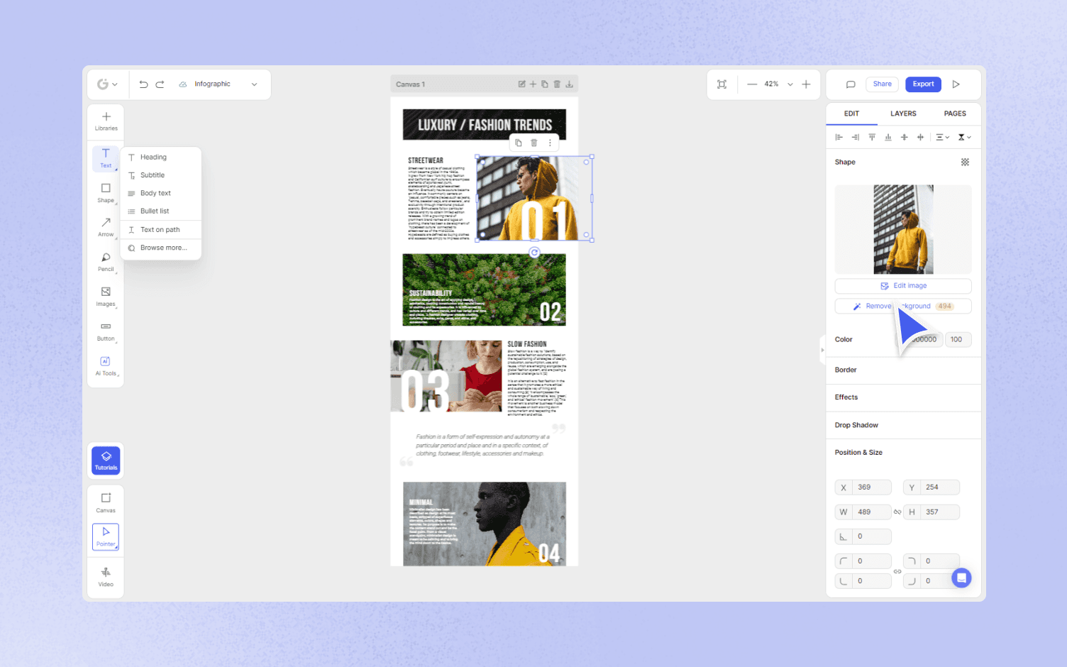Switch to the LAYERS tab

coord(903,114)
